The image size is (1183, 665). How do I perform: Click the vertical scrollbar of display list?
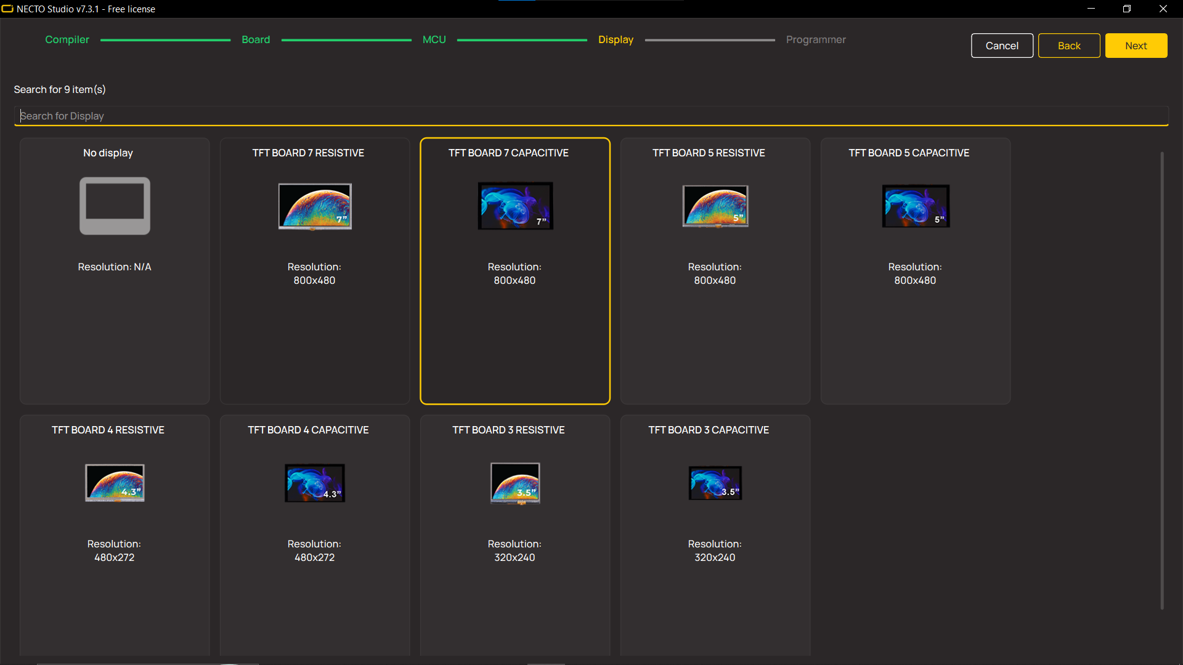click(x=1162, y=382)
